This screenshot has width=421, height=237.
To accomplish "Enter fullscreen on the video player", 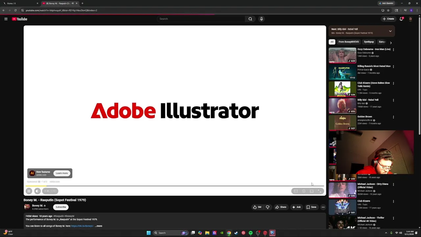I will (319, 191).
